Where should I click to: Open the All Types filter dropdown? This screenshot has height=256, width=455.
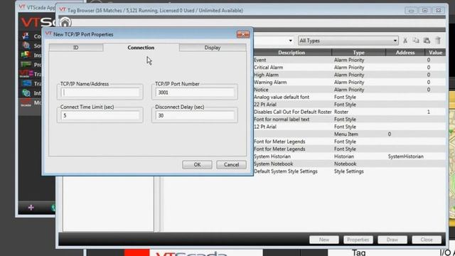tap(348, 41)
